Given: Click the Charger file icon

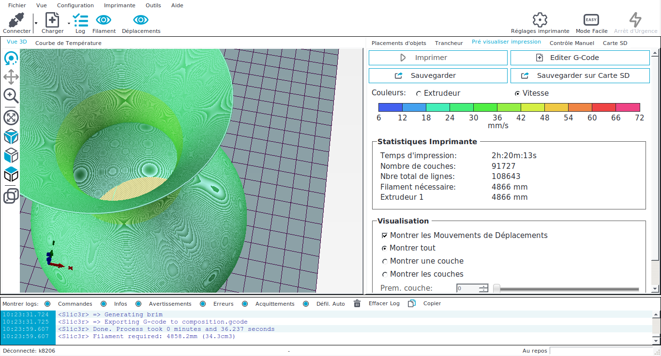Looking at the screenshot, I should click(x=52, y=20).
